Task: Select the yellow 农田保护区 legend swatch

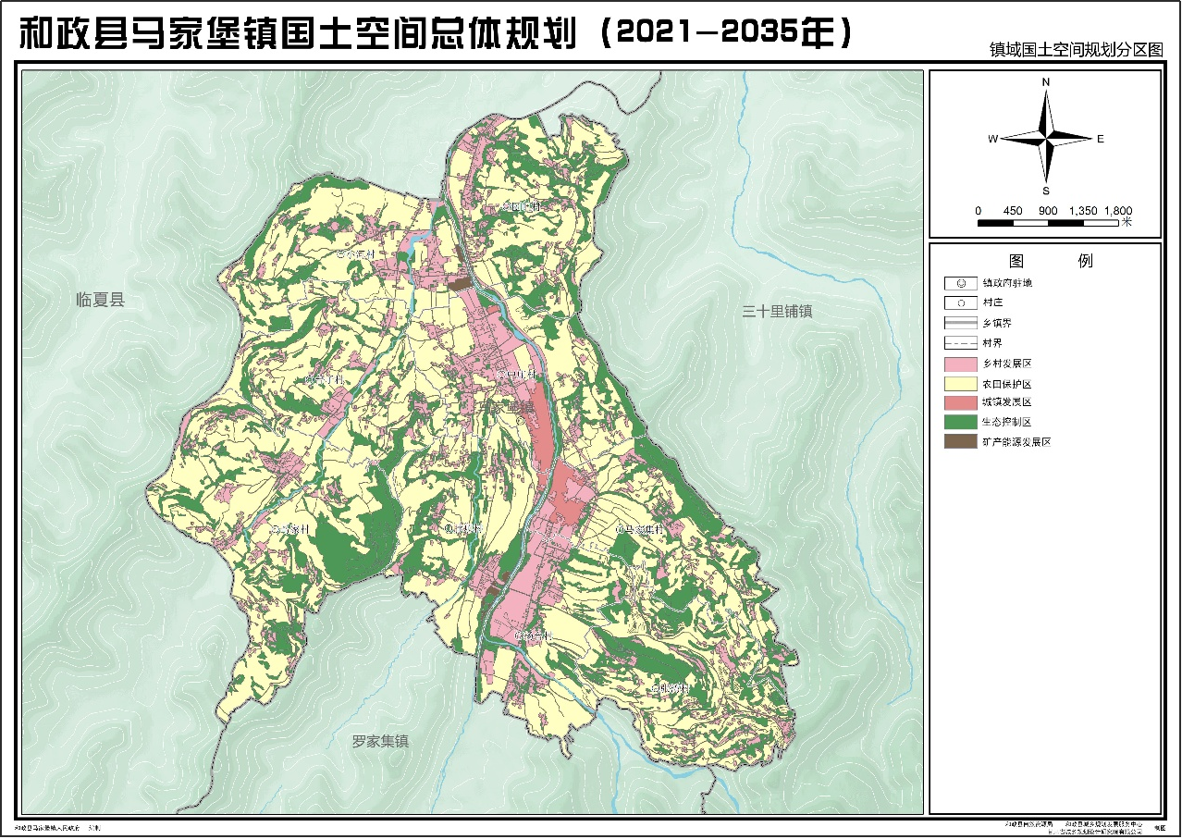Action: click(x=961, y=383)
